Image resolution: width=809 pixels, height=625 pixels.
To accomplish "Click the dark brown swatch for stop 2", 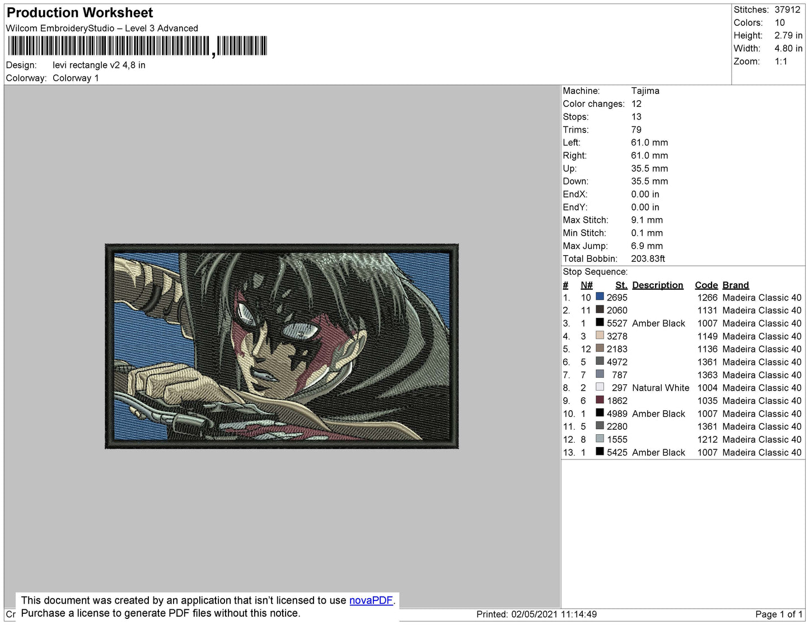I will click(600, 309).
